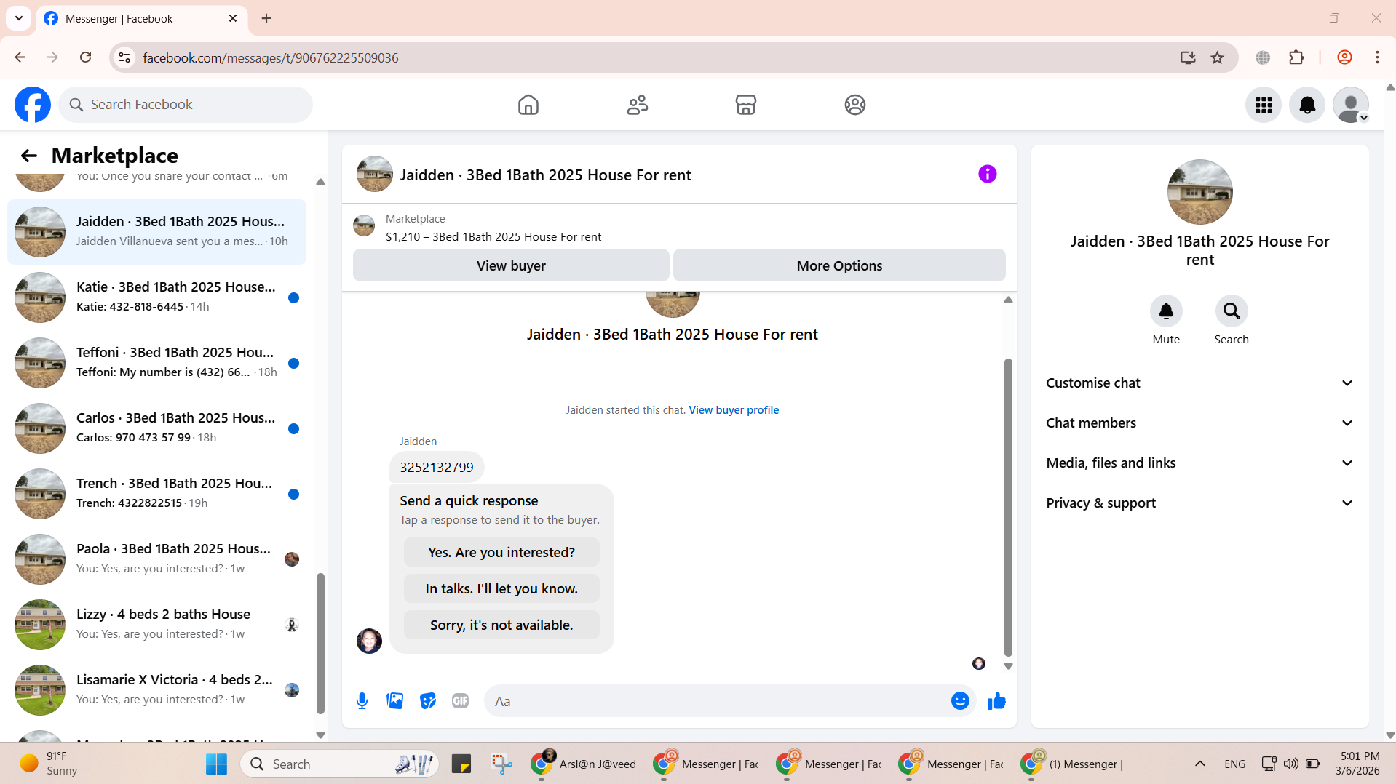Viewport: 1396px width, 784px height.
Task: Expand Media, files and links section
Action: click(1199, 463)
